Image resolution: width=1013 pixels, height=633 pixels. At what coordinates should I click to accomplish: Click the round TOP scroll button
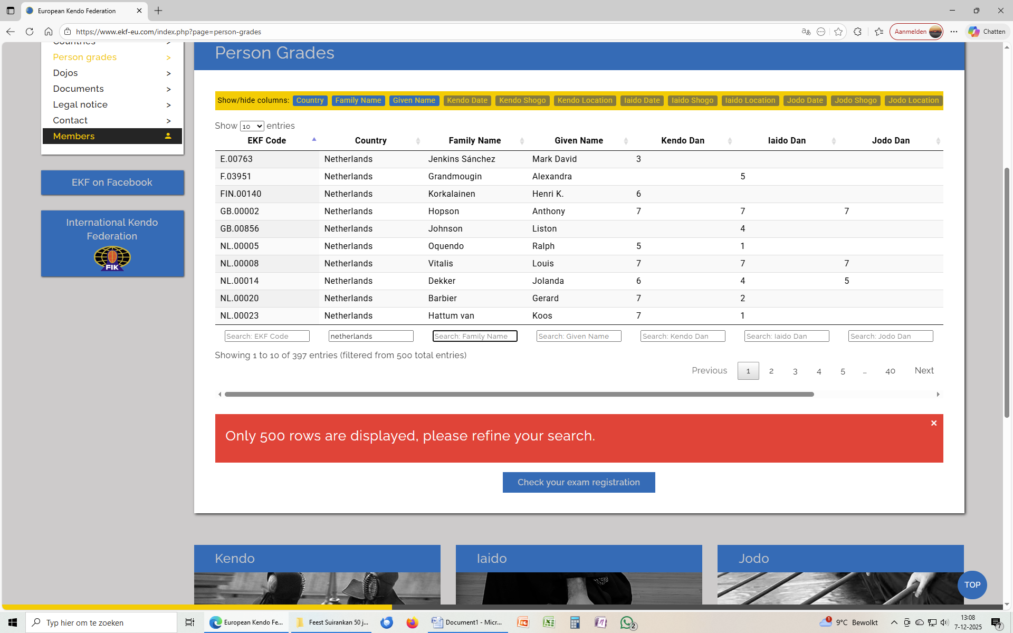click(x=972, y=584)
